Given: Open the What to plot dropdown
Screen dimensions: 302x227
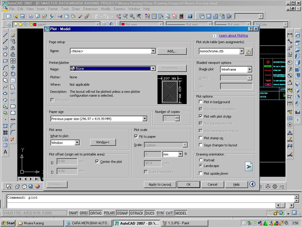Looking at the screenshot, I should point(77,143).
